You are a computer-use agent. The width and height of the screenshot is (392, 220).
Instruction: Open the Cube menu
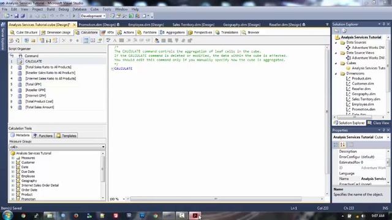click(x=94, y=9)
